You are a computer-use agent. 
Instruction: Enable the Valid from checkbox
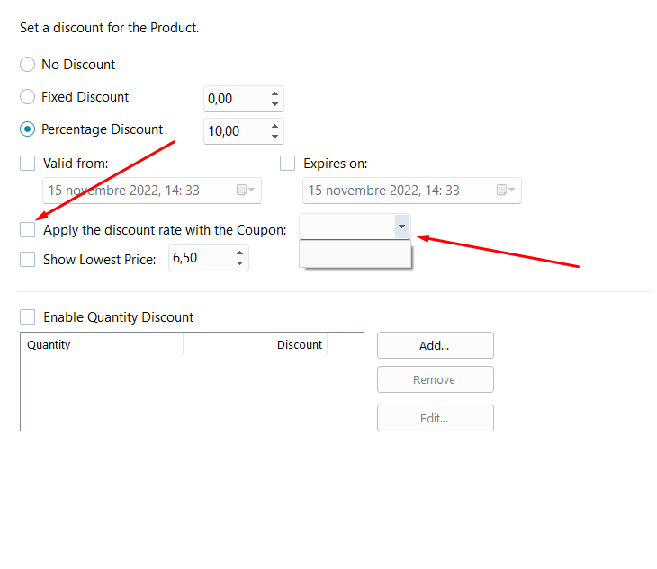click(28, 164)
